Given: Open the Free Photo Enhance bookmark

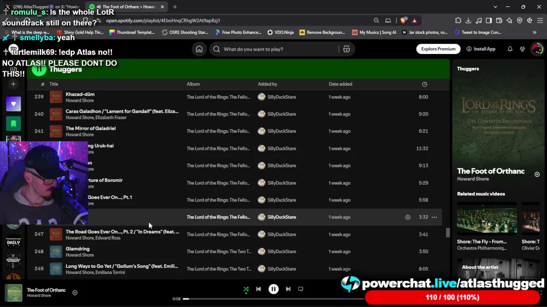Looking at the screenshot, I should (238, 32).
